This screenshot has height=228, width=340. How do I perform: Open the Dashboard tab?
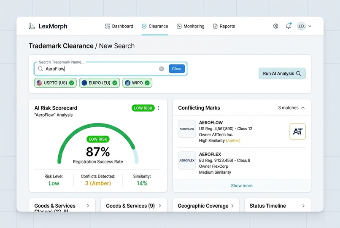coord(119,26)
